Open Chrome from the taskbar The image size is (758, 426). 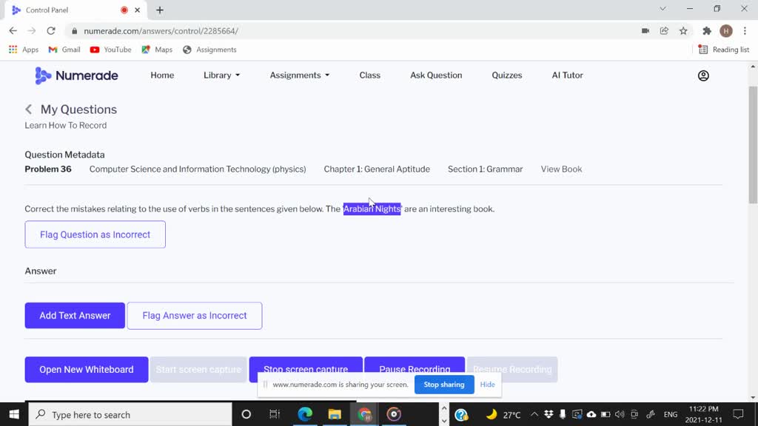363,414
